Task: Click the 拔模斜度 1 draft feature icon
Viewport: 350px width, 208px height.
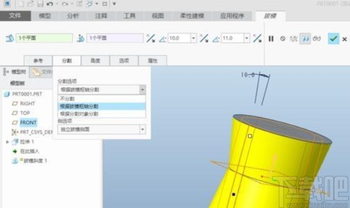Action: (x=15, y=160)
